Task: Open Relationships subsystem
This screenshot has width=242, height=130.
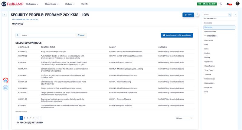Action: (209, 79)
